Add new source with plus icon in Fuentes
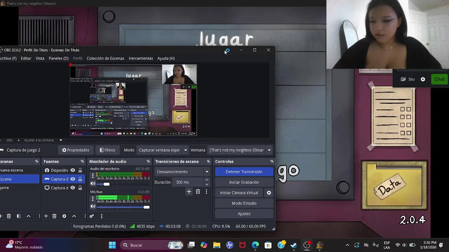 point(46,216)
